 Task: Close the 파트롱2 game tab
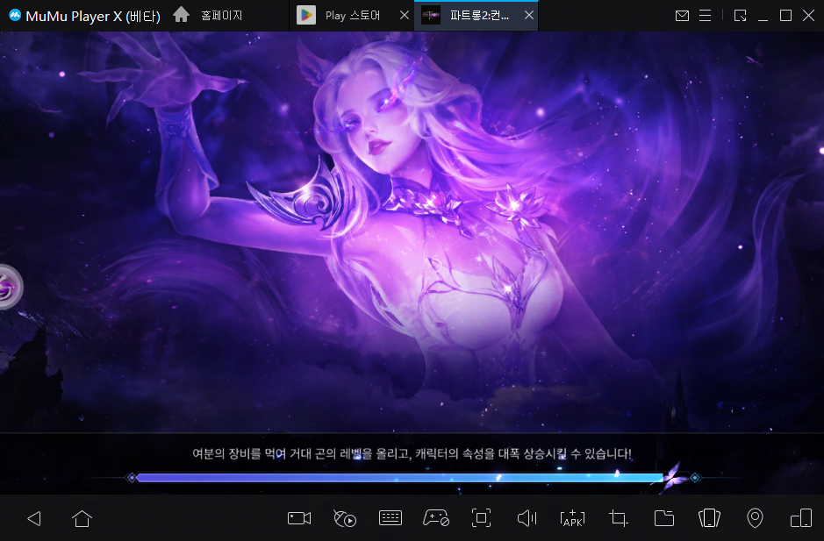529,15
